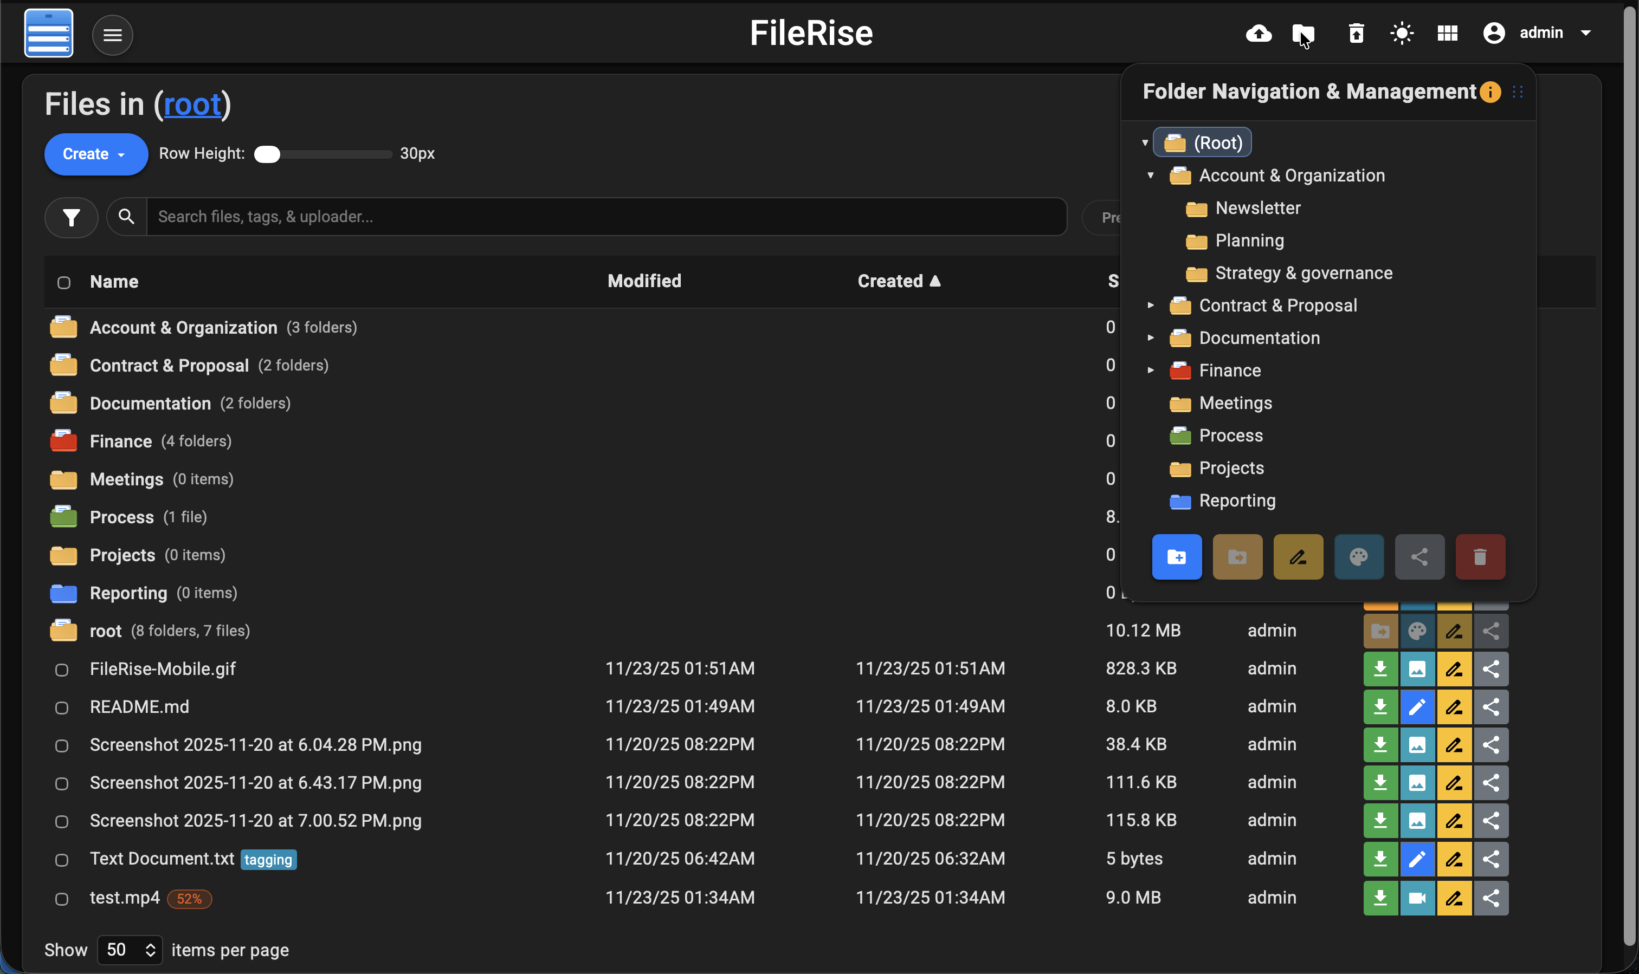Open the trash bin icon in header

pos(1356,33)
